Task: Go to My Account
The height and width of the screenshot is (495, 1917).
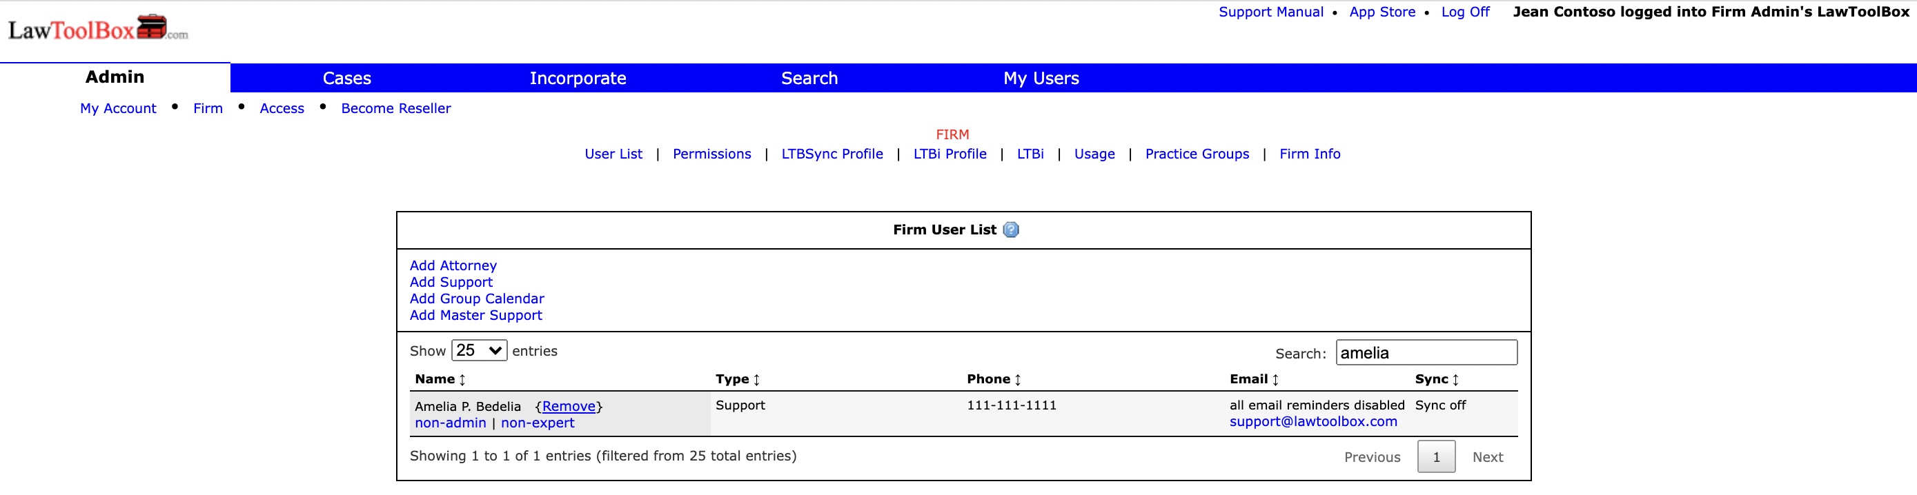Action: tap(118, 108)
